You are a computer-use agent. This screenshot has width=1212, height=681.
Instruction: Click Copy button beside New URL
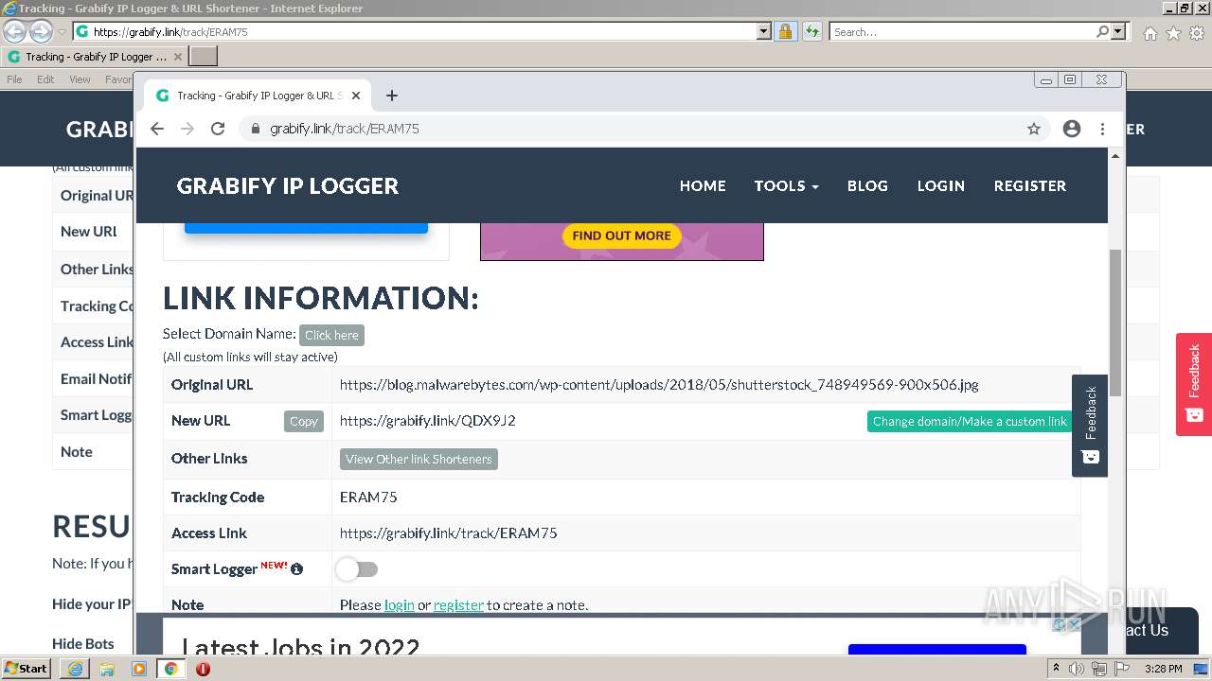(x=304, y=422)
